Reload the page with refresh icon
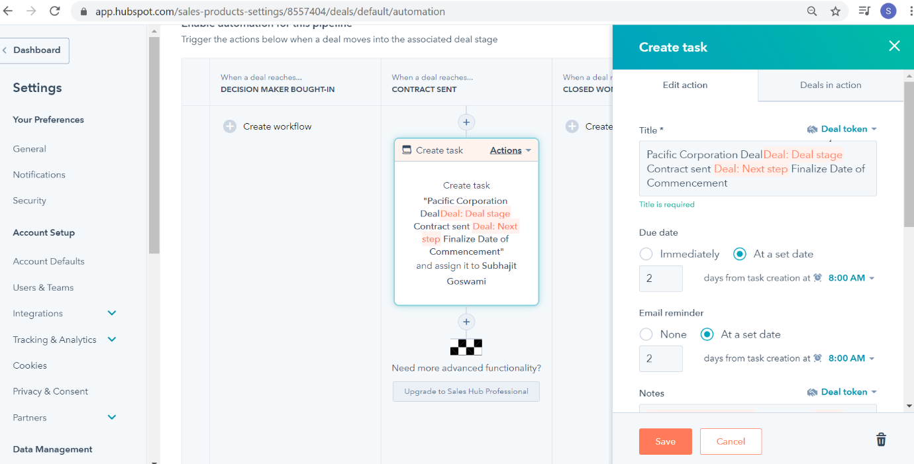Screen dimensions: 914x464 coord(55,11)
